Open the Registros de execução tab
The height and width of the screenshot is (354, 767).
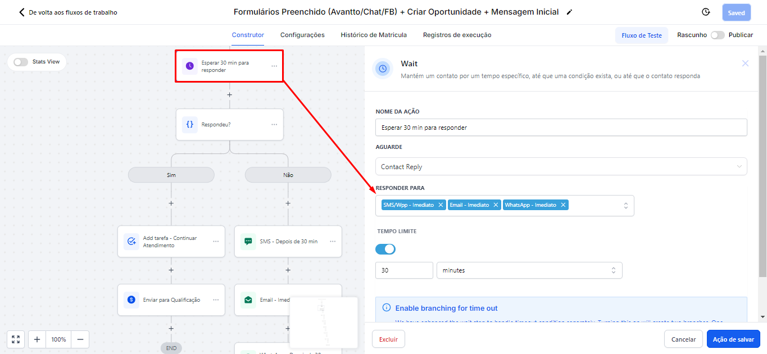pos(457,35)
